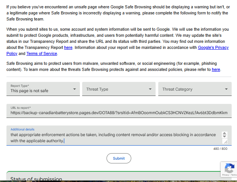The width and height of the screenshot is (237, 182).
Task: Open the Terms of Service link
Action: pos(42,53)
